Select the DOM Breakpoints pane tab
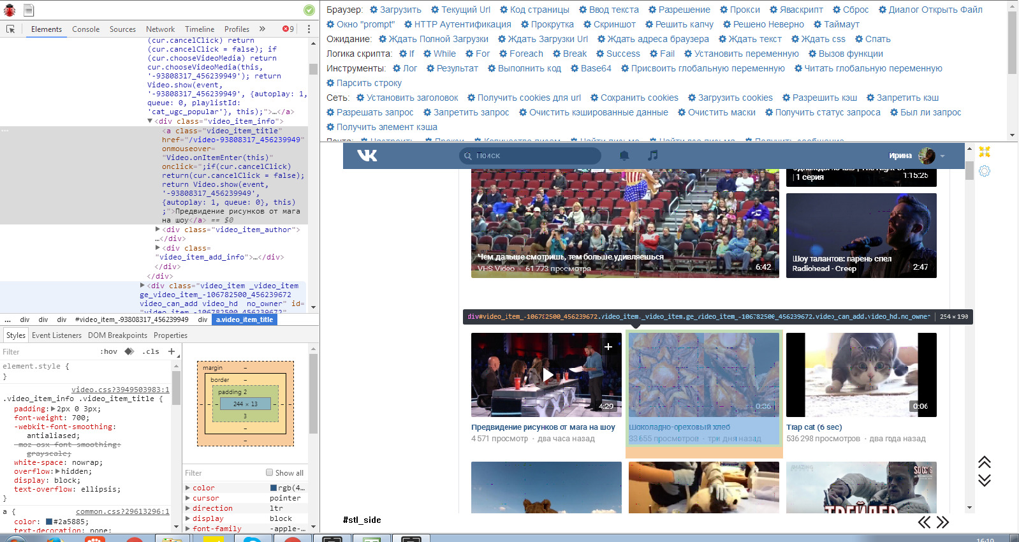1019x542 pixels. coord(117,335)
